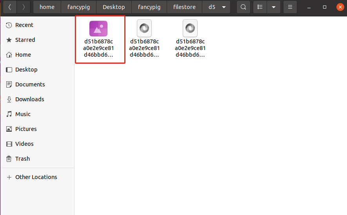This screenshot has width=347, height=215.
Task: Click the Music note icon
Action: (9, 114)
